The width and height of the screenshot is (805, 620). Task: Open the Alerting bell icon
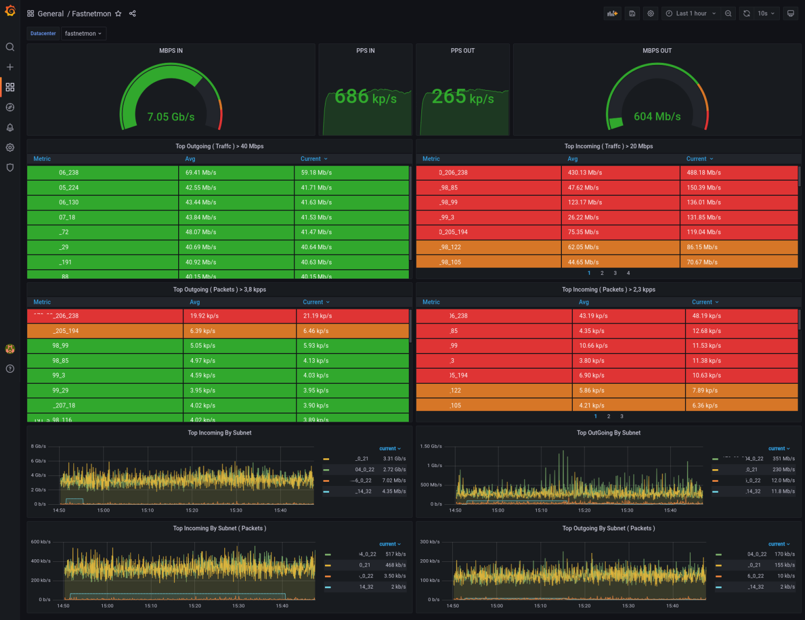click(10, 127)
